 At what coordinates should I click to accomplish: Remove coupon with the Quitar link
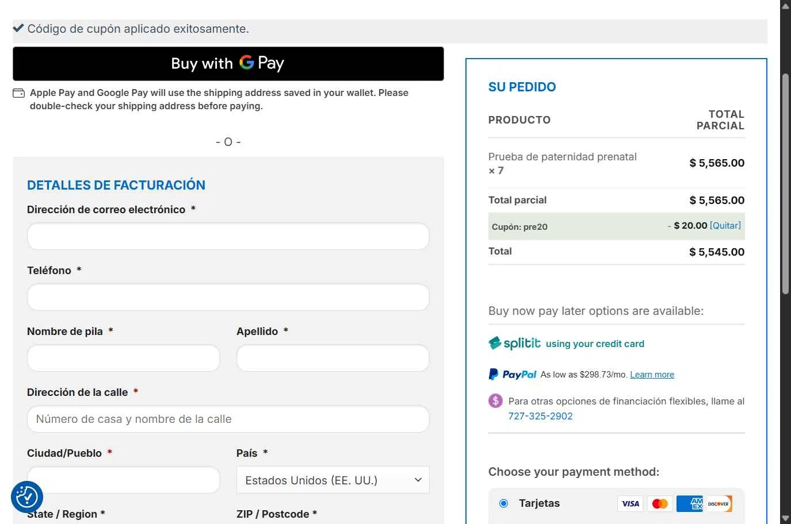coord(725,225)
